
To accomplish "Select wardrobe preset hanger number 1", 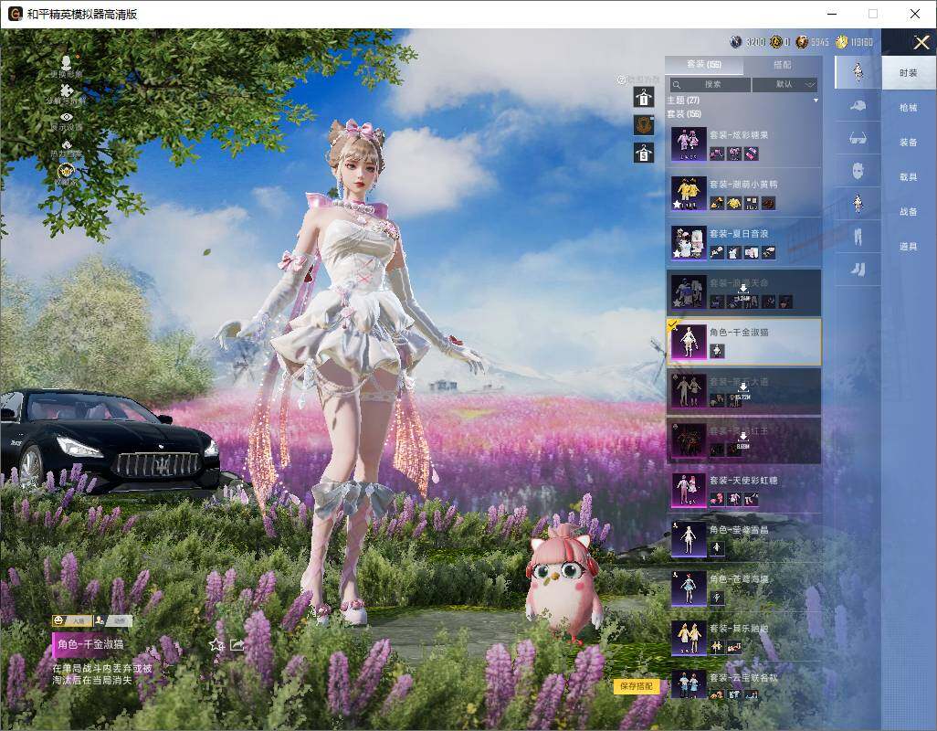I will [x=643, y=98].
